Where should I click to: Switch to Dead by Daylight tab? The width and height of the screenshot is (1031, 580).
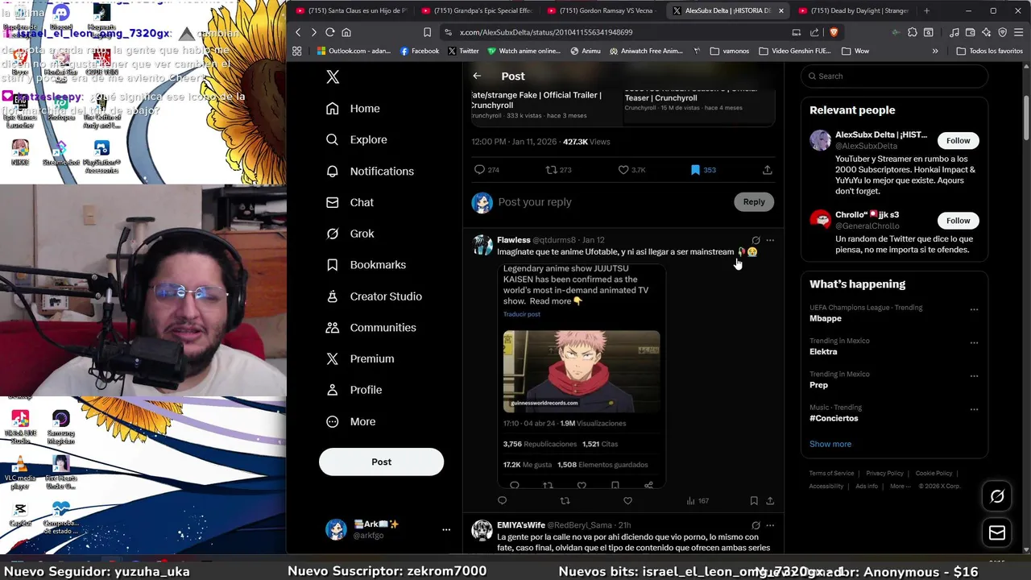coord(854,10)
